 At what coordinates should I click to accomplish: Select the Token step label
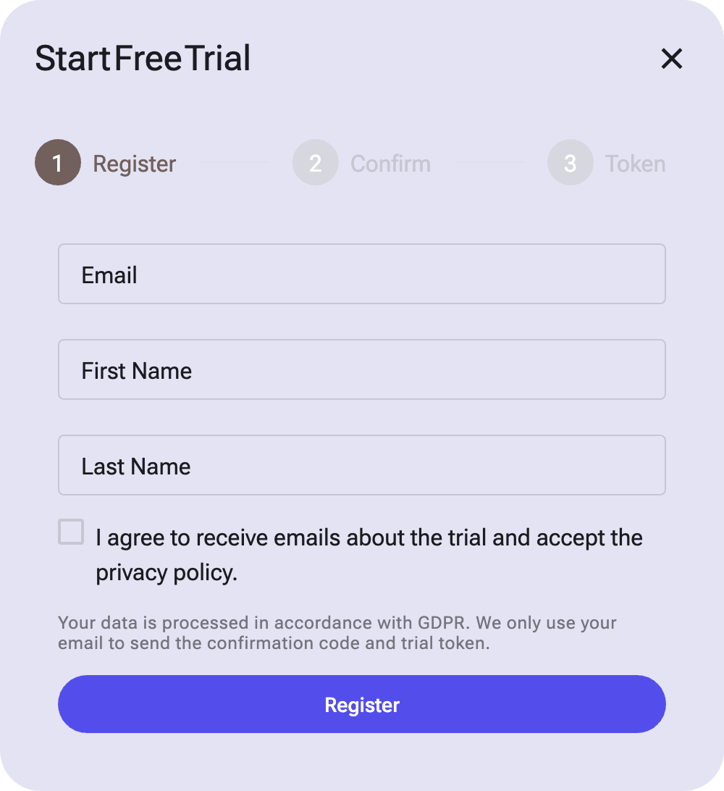pos(635,164)
